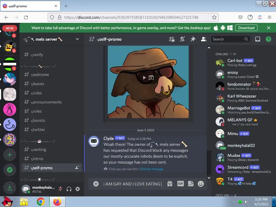276x207 pixels.
Task: Click Dismiss message link
Action: pyautogui.click(x=152, y=169)
